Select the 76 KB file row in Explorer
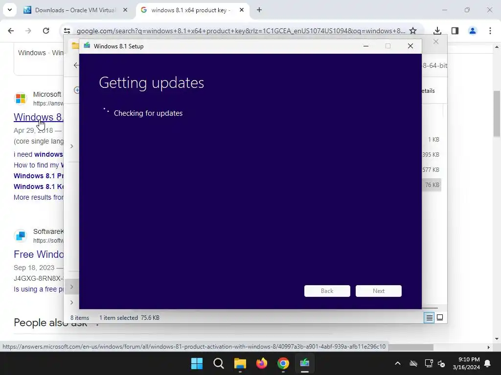This screenshot has height=375, width=501. click(432, 185)
